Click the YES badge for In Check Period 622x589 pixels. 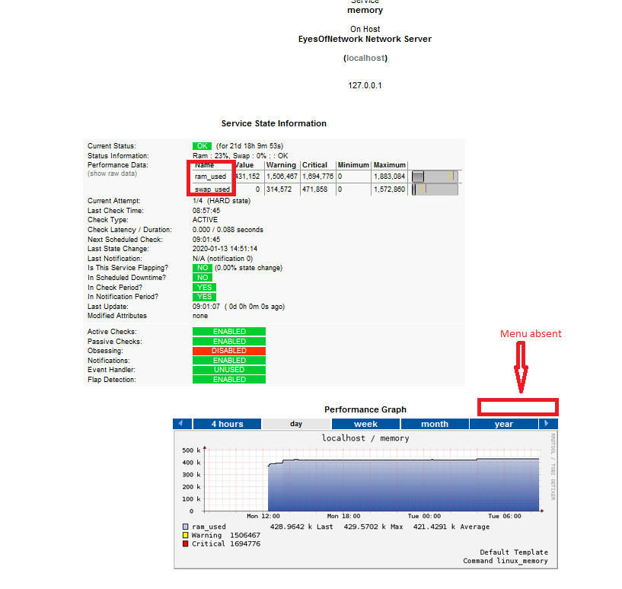pyautogui.click(x=204, y=288)
